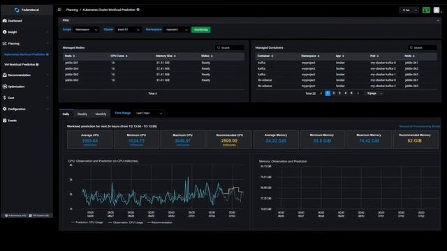The image size is (447, 251).
Task: Go to page 5 of containers
Action: coord(351,93)
